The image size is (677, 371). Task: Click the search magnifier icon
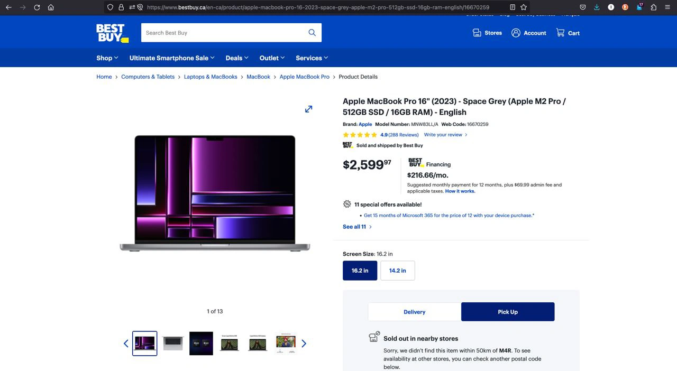coord(312,33)
